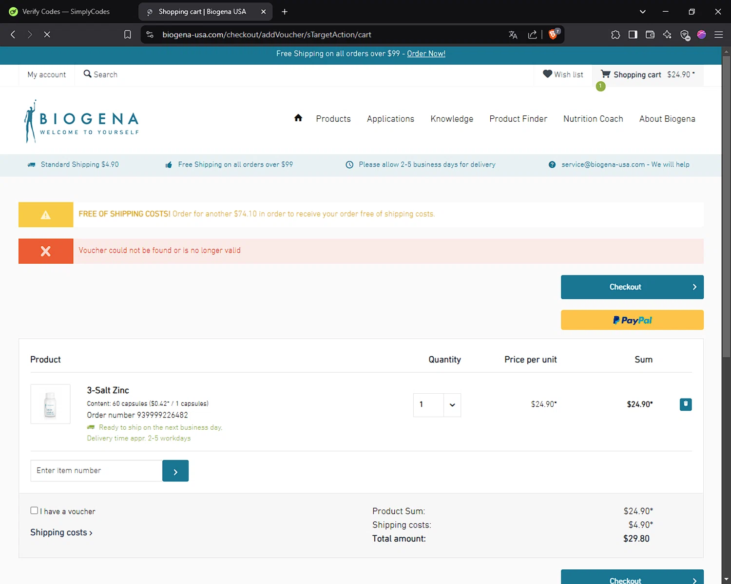Open the tab search dropdown arrow
731x584 pixels.
[x=643, y=12]
